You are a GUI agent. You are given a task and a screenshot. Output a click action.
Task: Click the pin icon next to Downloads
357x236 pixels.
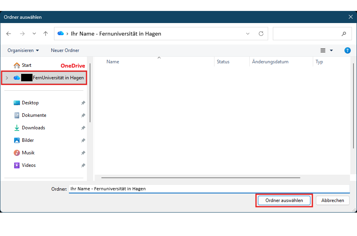point(83,128)
